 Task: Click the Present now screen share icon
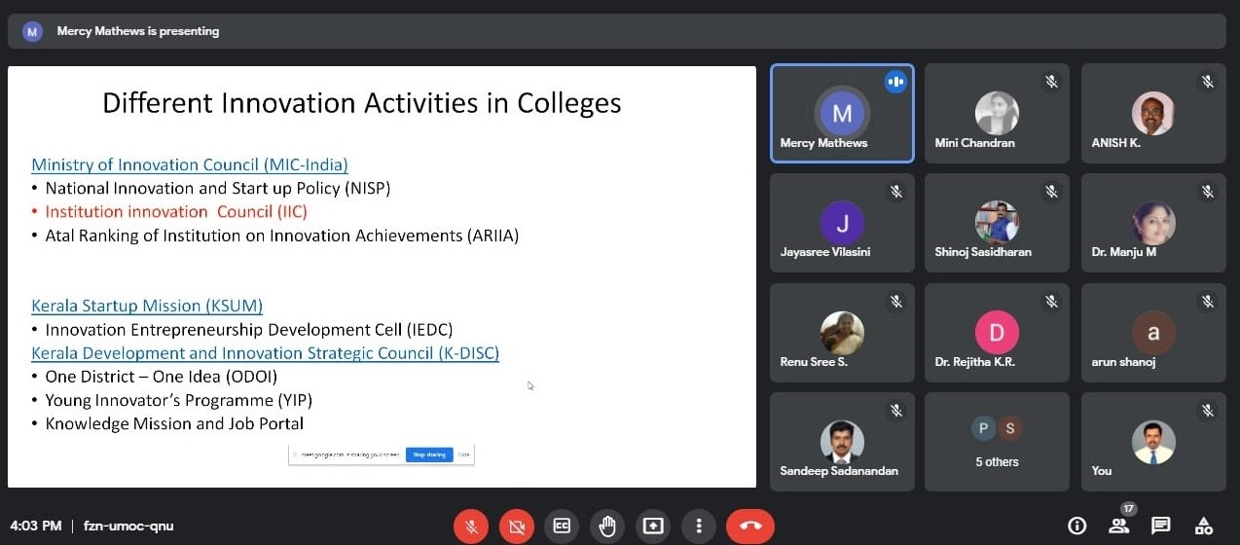tap(653, 527)
